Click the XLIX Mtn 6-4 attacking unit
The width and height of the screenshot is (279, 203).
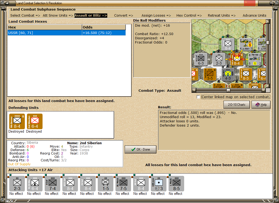pyautogui.click(x=35, y=184)
